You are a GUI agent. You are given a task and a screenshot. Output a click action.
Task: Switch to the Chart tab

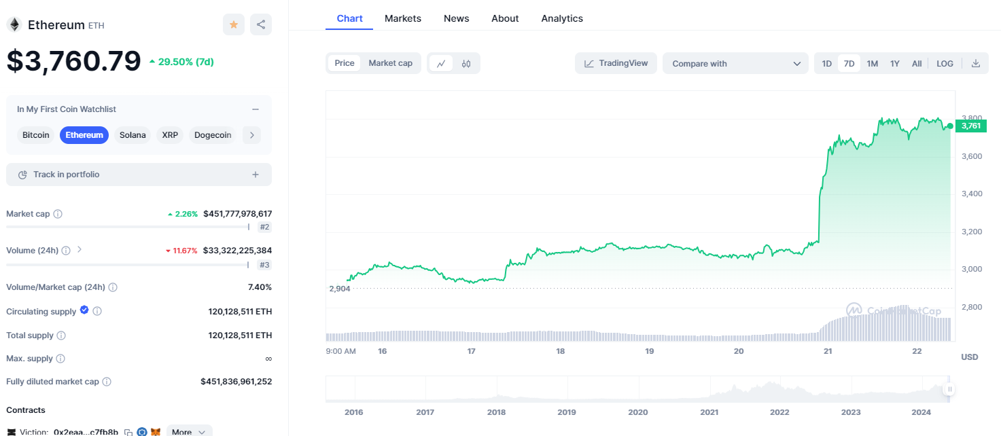click(x=349, y=18)
